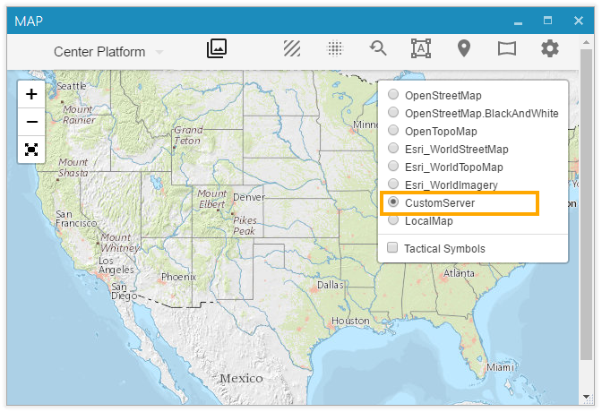Click the Mount Shasta label

coord(73,167)
